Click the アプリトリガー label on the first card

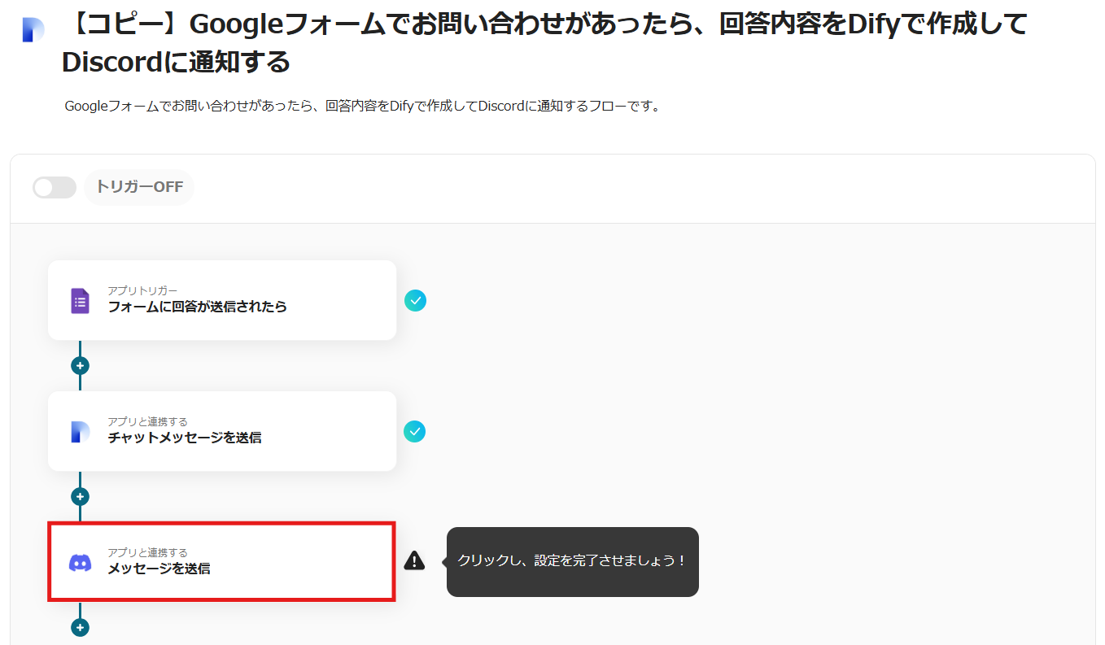click(142, 290)
